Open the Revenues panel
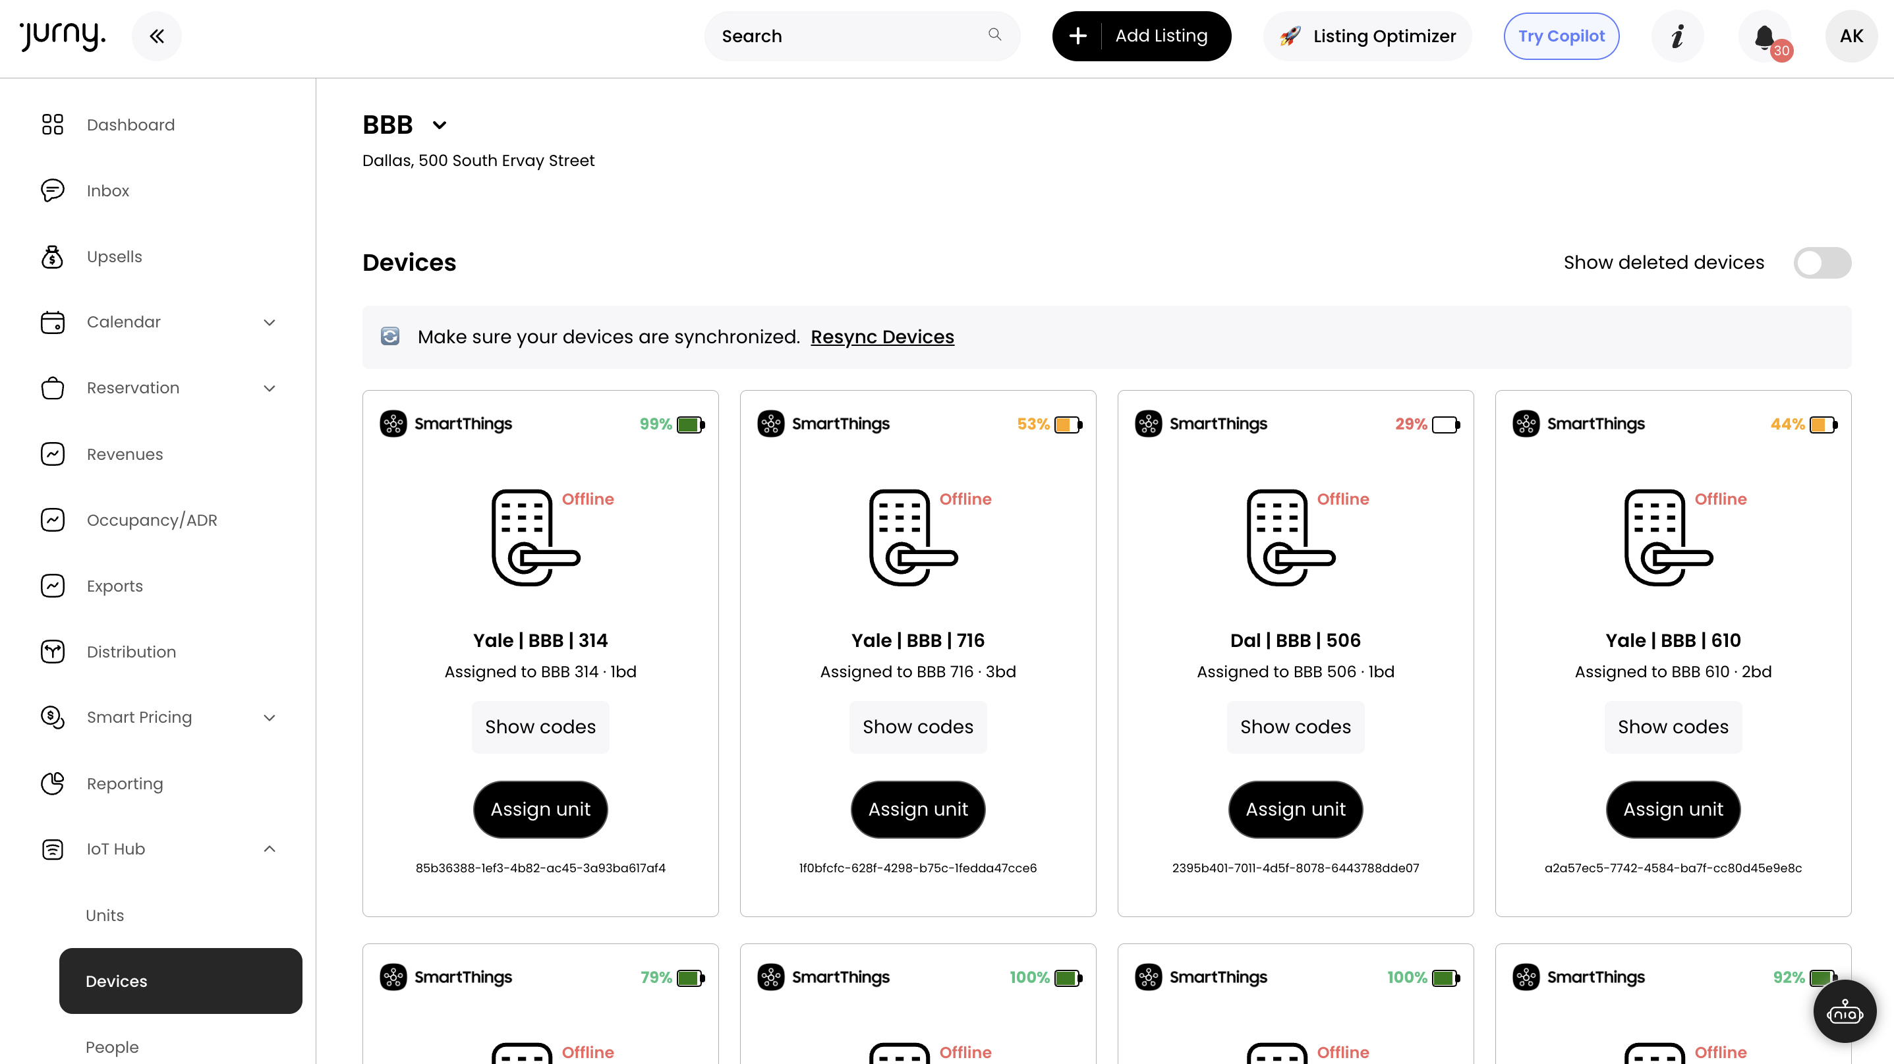 tap(125, 454)
